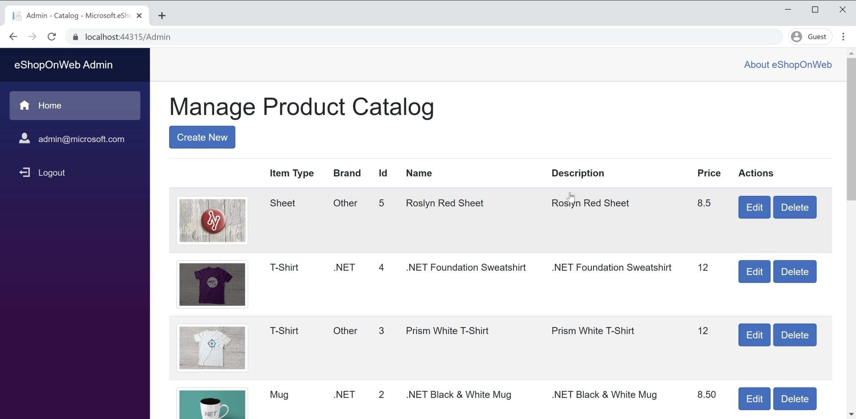Edit the Roslyn Red Sheet item
This screenshot has height=419, width=856.
(754, 207)
